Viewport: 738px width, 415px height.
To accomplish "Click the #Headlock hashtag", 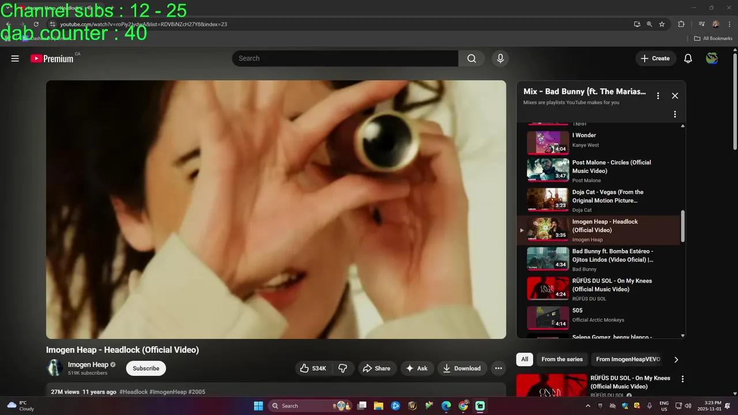I will [x=134, y=392].
